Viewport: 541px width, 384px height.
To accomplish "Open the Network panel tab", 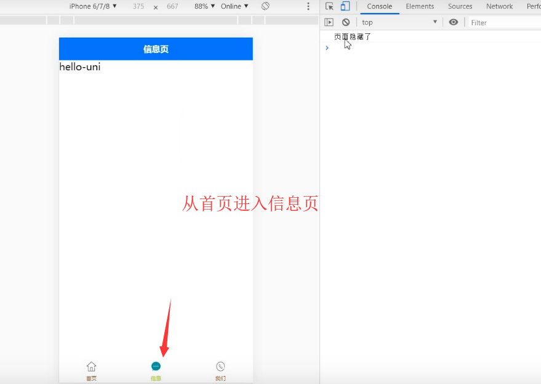I will pyautogui.click(x=499, y=6).
